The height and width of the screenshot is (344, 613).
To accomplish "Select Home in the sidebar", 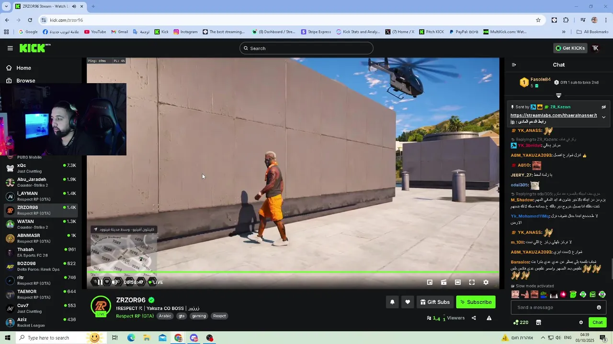I will (x=41, y=68).
